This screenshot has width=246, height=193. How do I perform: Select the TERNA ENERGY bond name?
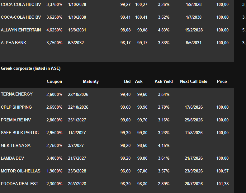click(17, 94)
